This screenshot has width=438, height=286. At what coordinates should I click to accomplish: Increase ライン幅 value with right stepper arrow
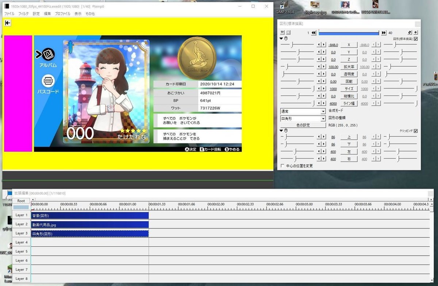point(323,103)
